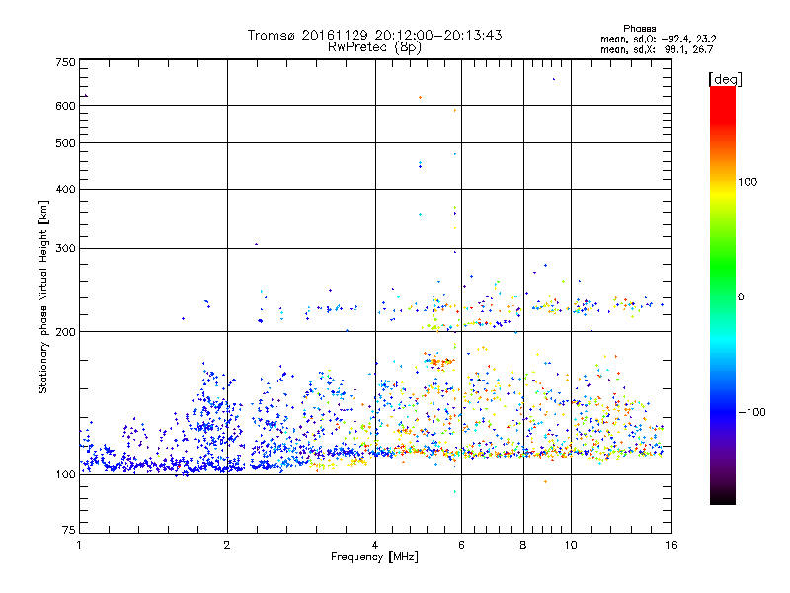Click the x-axis tick label '2'

(x=227, y=545)
